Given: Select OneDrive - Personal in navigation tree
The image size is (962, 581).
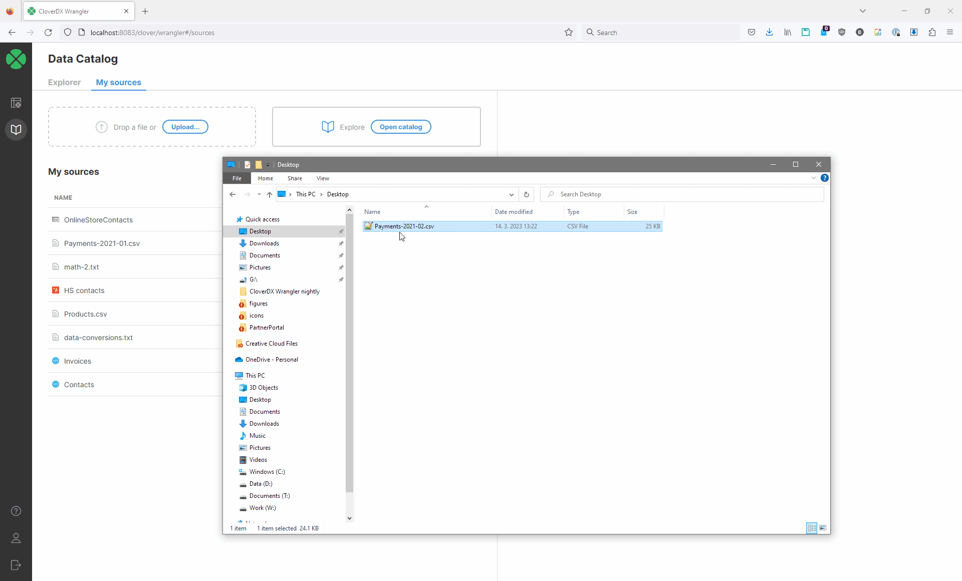Looking at the screenshot, I should tap(272, 360).
